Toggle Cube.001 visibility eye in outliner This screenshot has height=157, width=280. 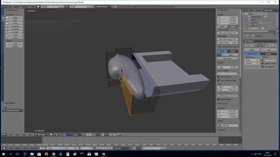coord(269,28)
